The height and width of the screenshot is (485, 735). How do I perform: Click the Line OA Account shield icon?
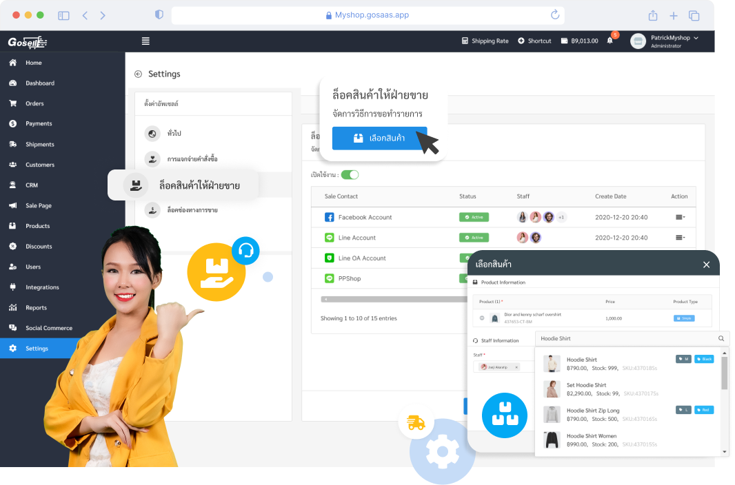pyautogui.click(x=330, y=258)
